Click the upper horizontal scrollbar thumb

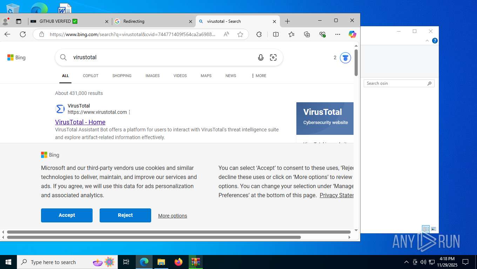point(179,232)
